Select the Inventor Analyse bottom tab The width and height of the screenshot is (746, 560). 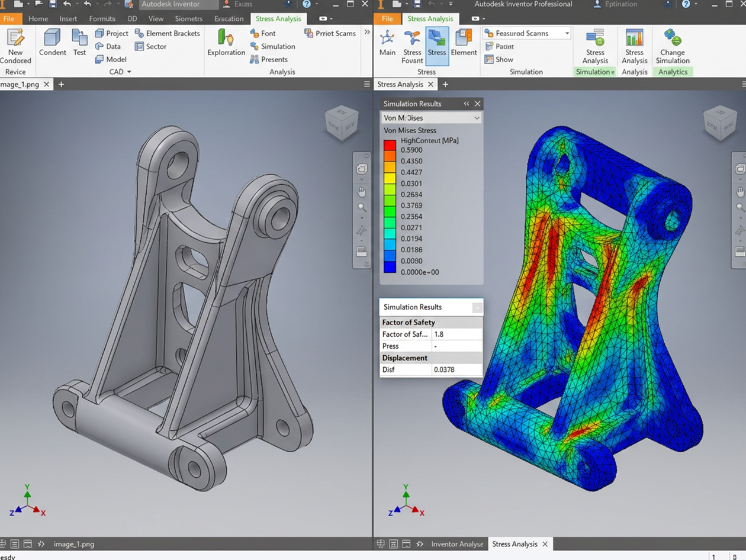tap(456, 544)
